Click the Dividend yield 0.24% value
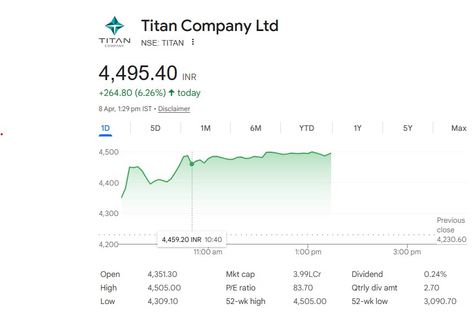The height and width of the screenshot is (326, 475). (435, 274)
